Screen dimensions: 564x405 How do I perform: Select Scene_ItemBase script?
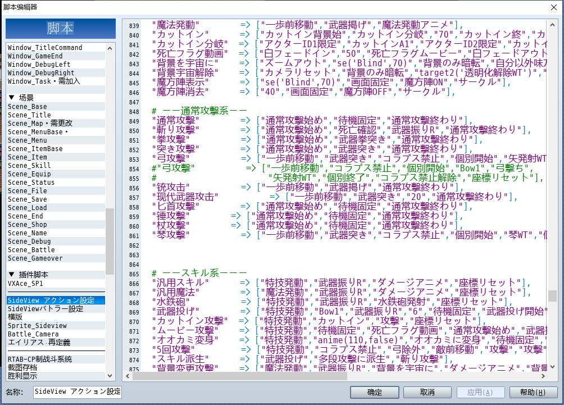tap(56, 148)
